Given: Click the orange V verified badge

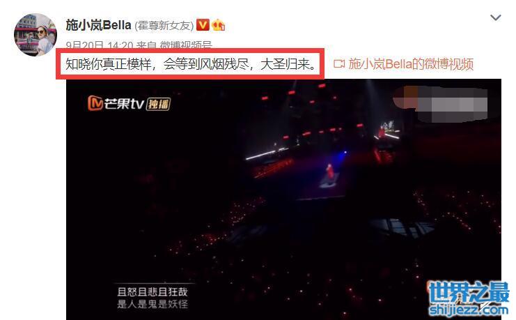Looking at the screenshot, I should coord(203,24).
